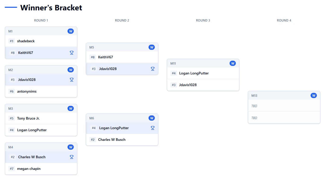Click the trophy icon for Charles W Busch in M4
Viewport: 328px width, 180px height.
coord(72,157)
